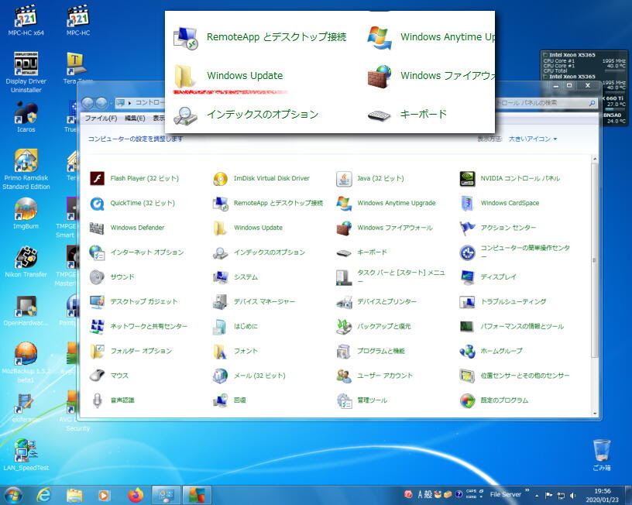The height and width of the screenshot is (505, 632).
Task: Open 位置センサーとその他のセンサー link
Action: click(525, 376)
